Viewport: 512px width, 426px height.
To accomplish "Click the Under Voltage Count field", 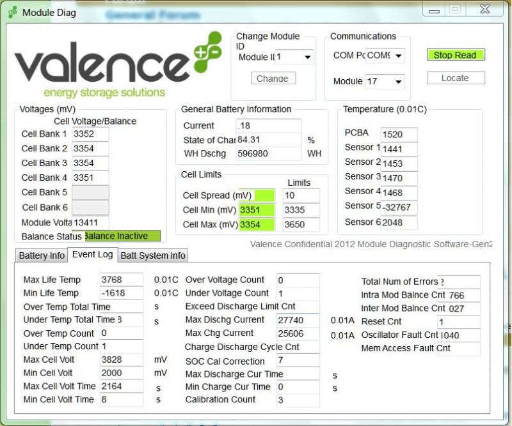I will pos(298,293).
